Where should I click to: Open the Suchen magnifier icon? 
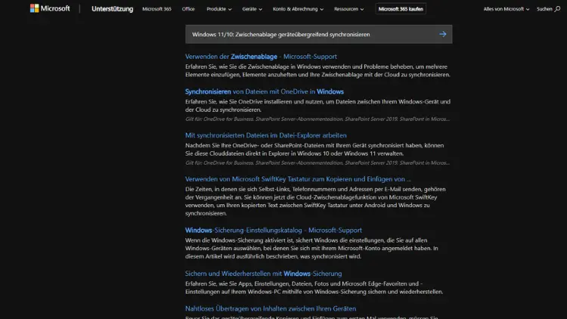(557, 8)
